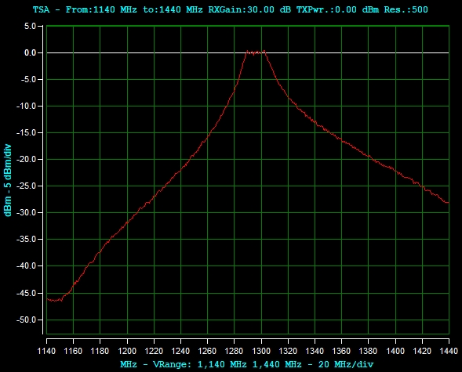Click the 1300 MHz x-axis tick label
The width and height of the screenshot is (462, 372).
click(261, 351)
